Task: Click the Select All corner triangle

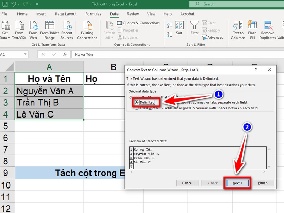Action: 9,67
